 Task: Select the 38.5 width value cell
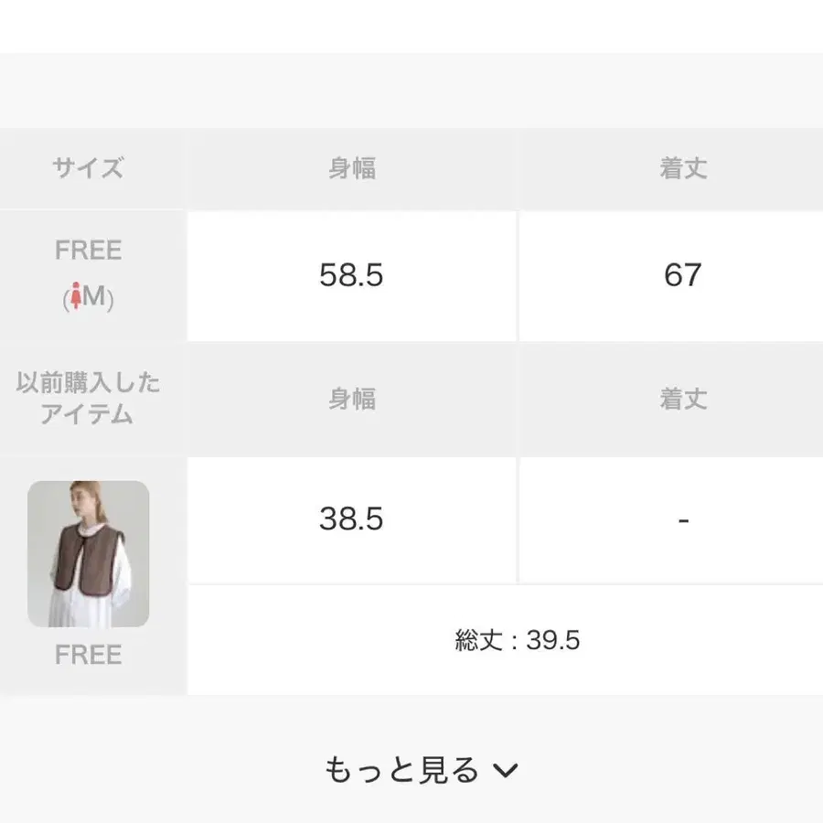click(x=352, y=519)
